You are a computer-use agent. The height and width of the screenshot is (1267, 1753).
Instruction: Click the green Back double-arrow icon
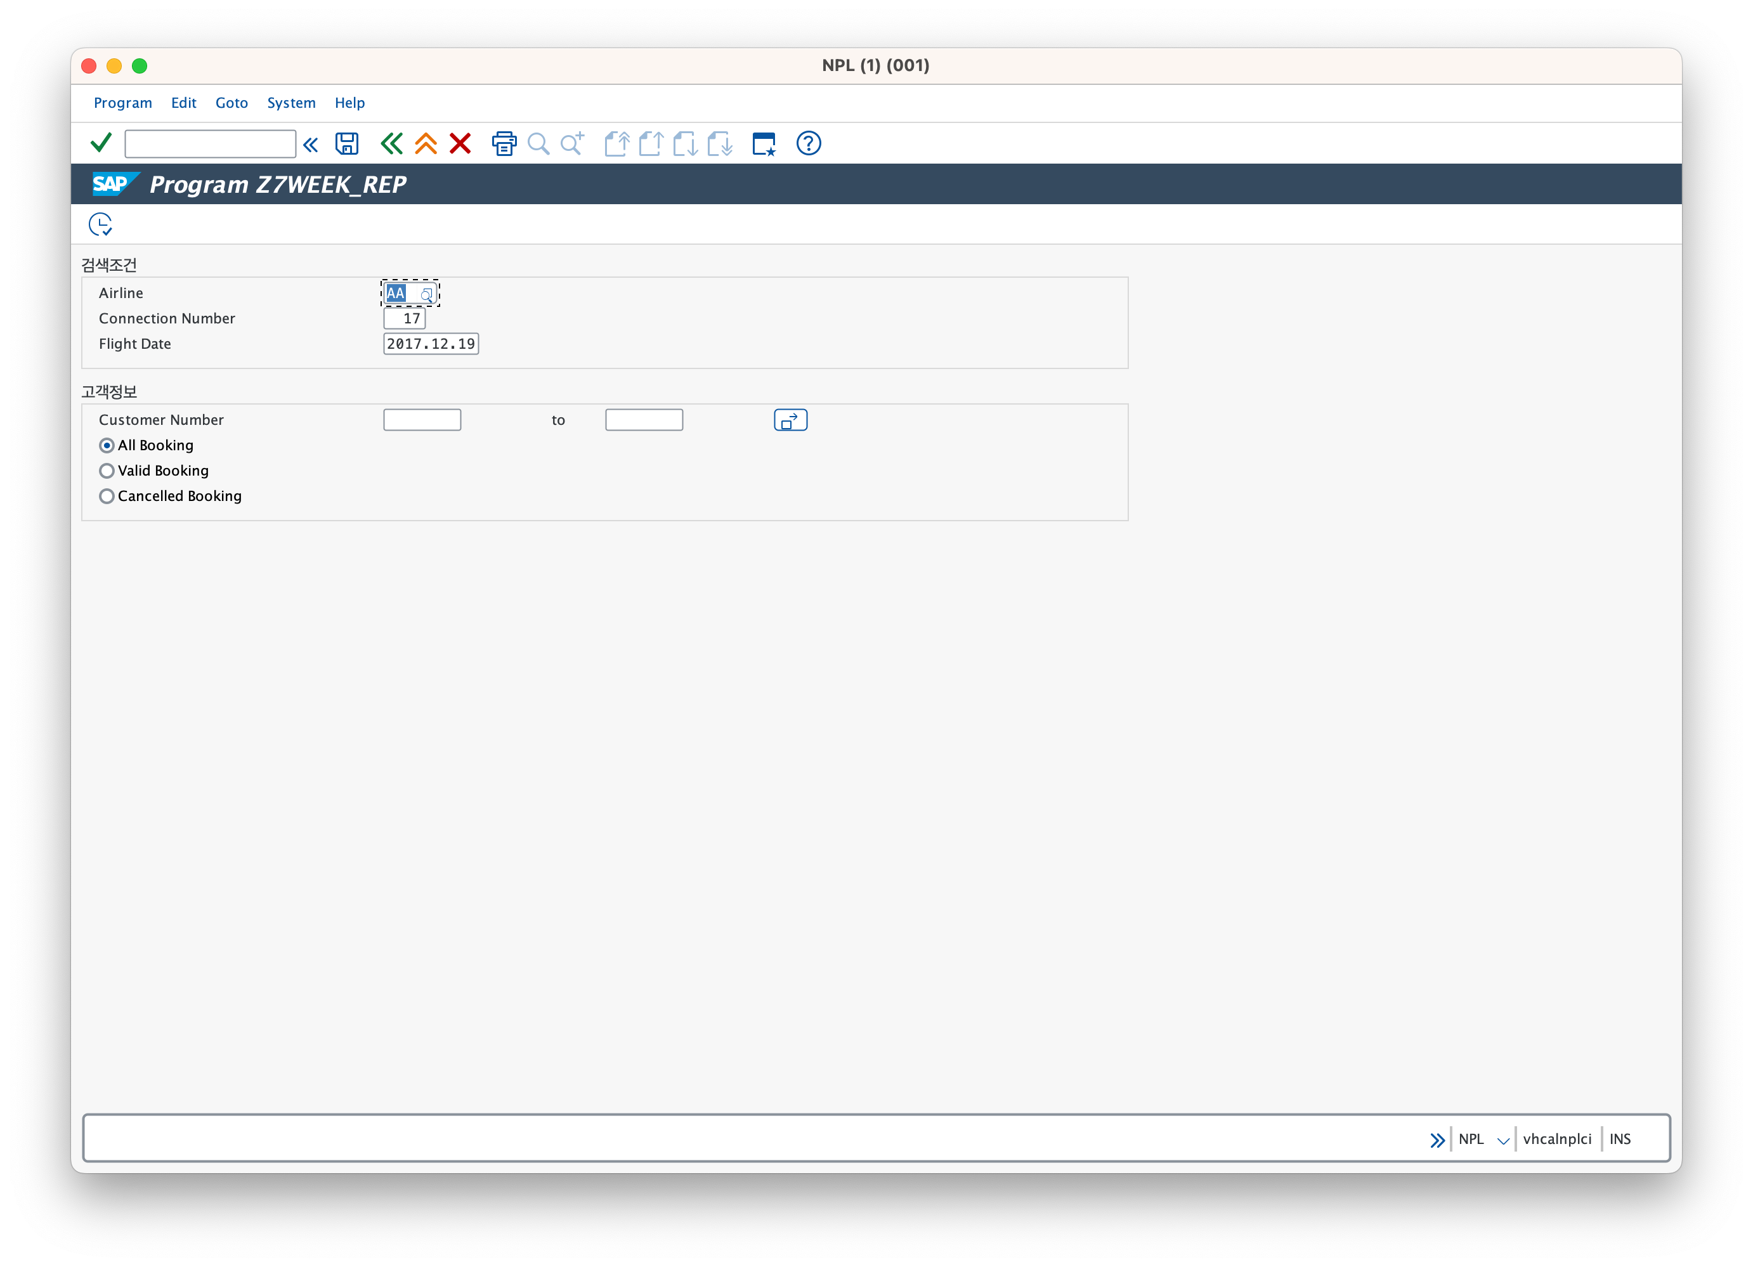pyautogui.click(x=391, y=144)
